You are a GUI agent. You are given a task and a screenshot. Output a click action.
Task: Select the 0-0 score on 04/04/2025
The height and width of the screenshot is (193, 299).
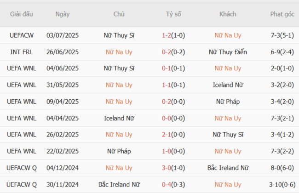coord(167,118)
